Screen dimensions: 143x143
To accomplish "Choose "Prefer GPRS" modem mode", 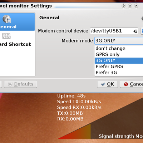I will point(119,66).
